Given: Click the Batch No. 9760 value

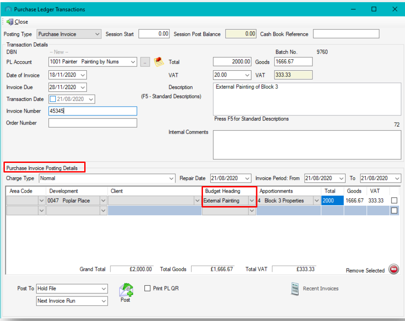Looking at the screenshot, I should 322,52.
